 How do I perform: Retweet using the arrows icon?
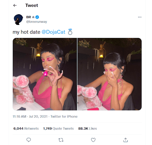[x=61, y=140]
